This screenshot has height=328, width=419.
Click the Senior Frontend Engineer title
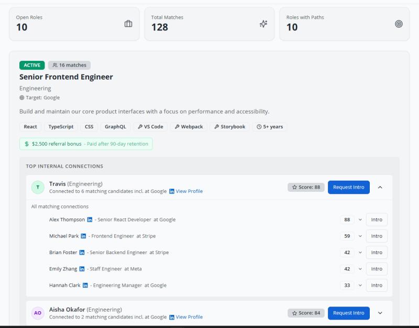[66, 77]
